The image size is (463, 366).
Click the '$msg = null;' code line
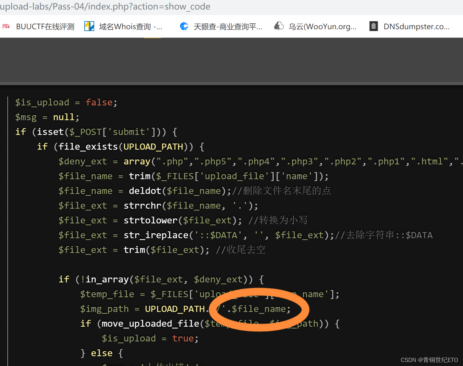[47, 117]
